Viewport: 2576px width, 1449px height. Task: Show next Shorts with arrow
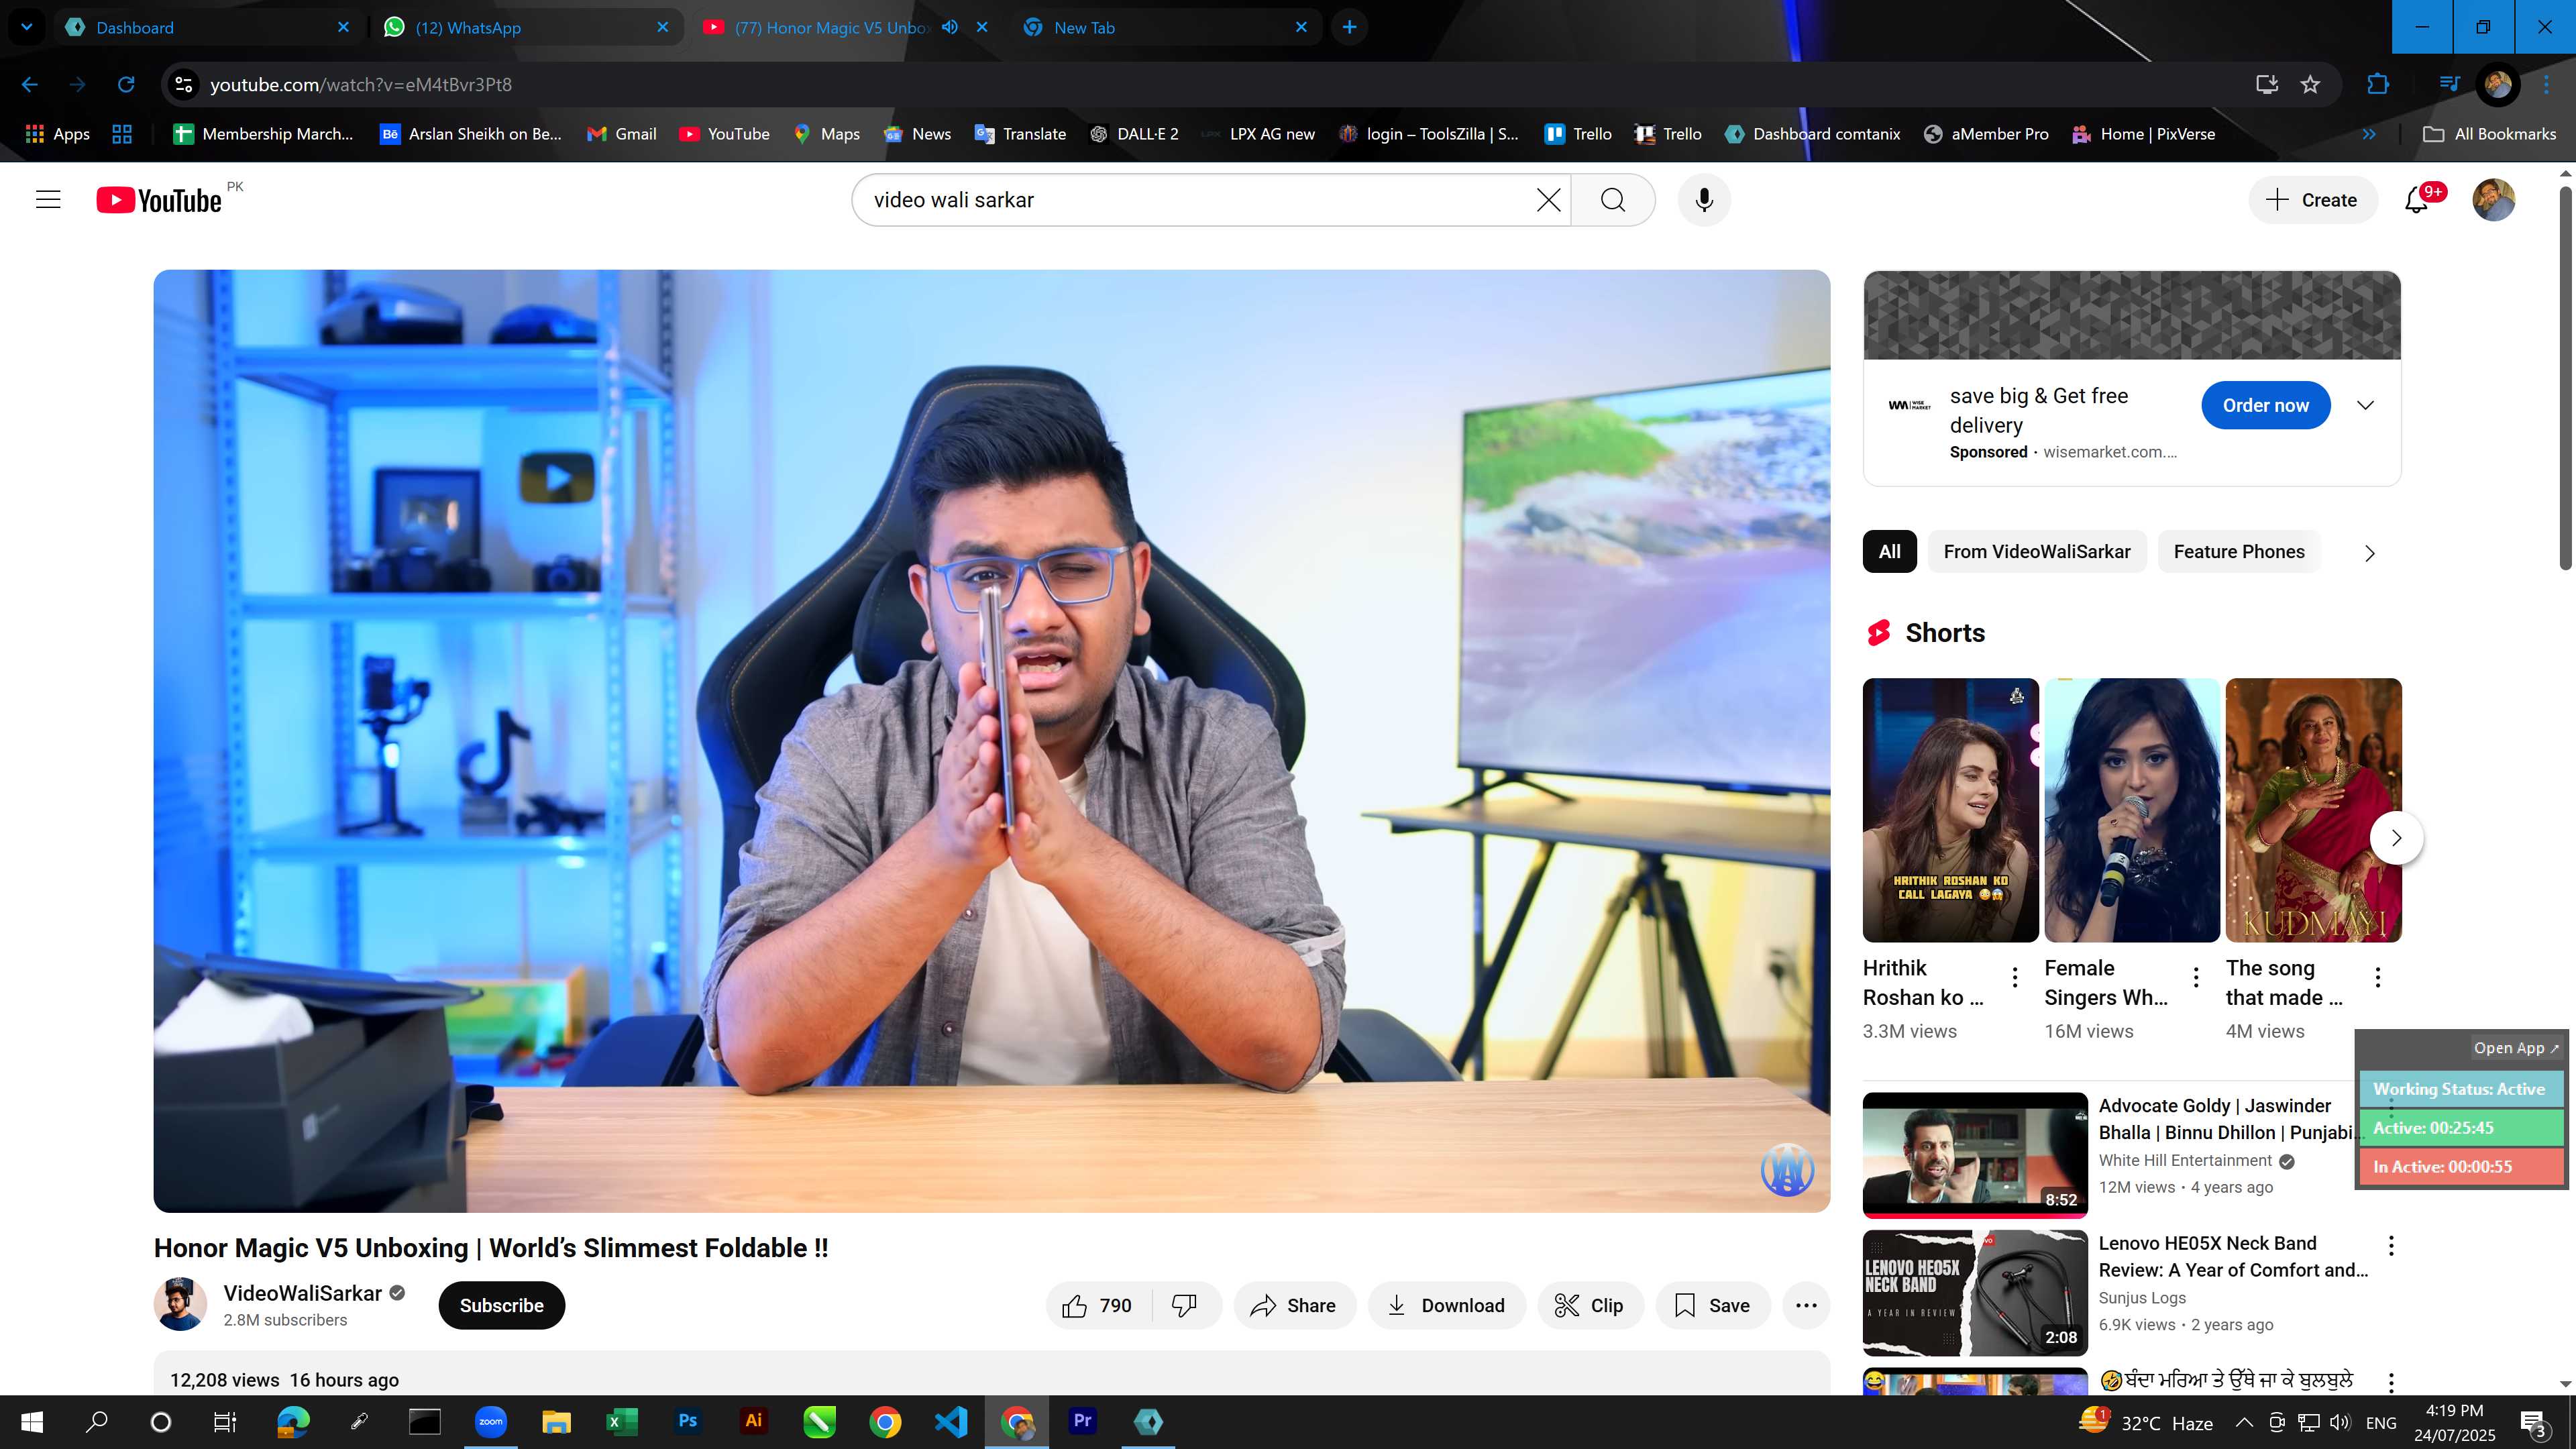click(2396, 838)
